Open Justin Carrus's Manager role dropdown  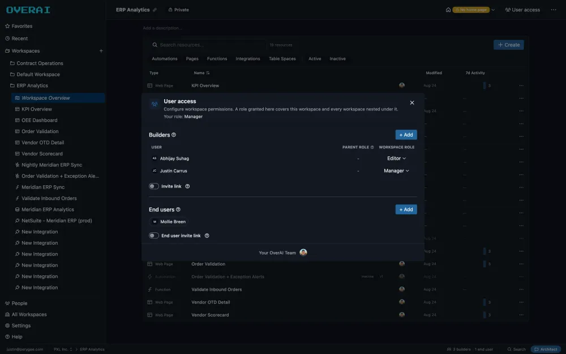(396, 171)
